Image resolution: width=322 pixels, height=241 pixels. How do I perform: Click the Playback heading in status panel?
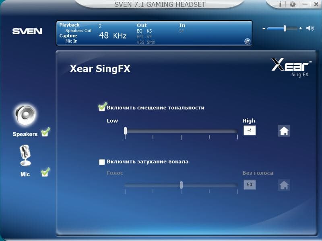(69, 25)
